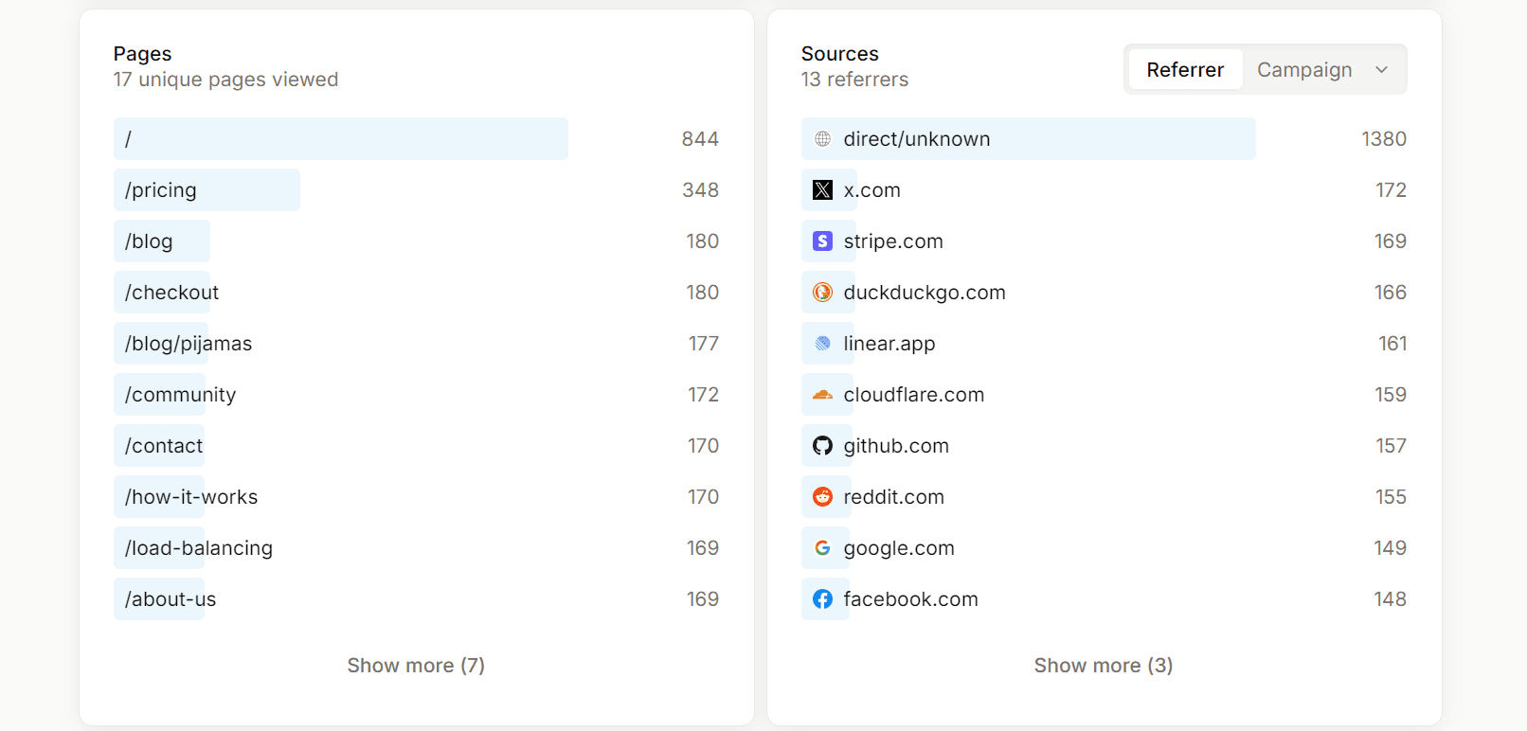Click the GitHub octocat icon
The height and width of the screenshot is (731, 1527).
point(822,446)
